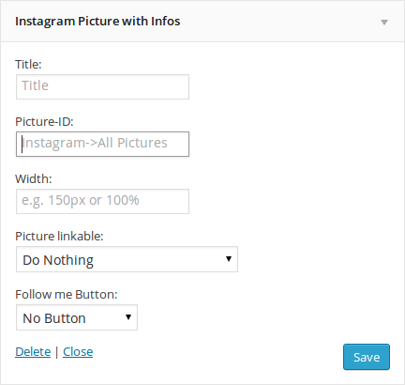Click the Width: label

[x=34, y=178]
